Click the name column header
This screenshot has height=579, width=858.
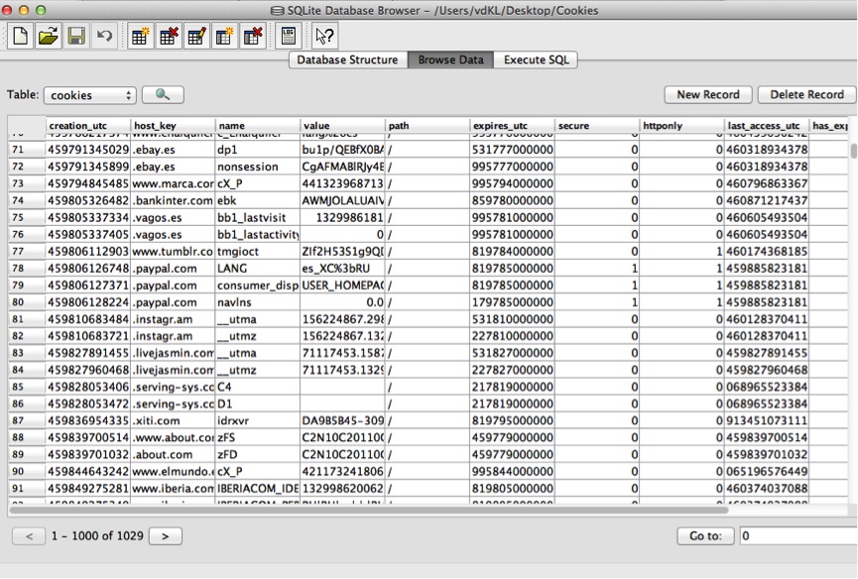[258, 125]
